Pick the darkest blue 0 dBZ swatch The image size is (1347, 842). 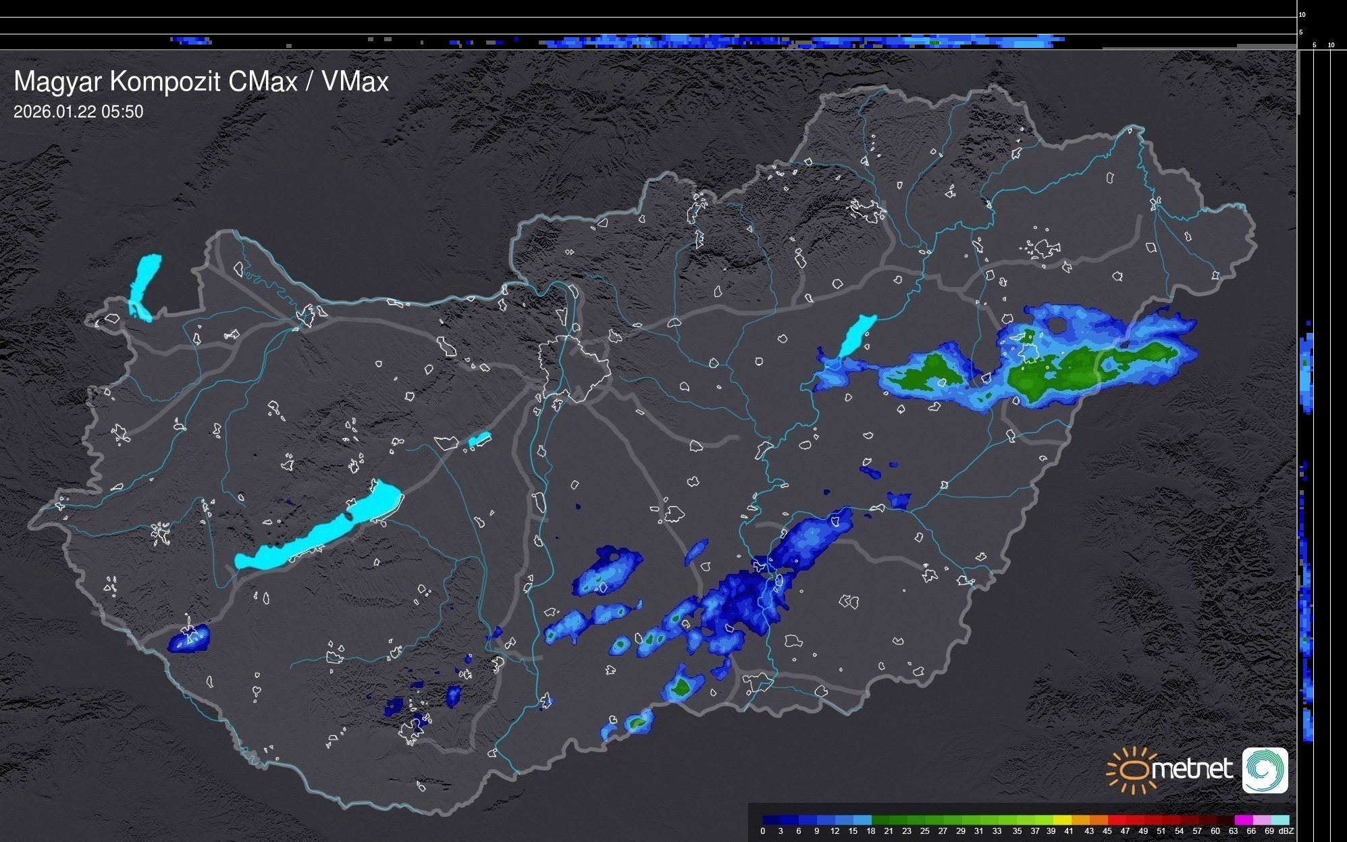coord(772,820)
